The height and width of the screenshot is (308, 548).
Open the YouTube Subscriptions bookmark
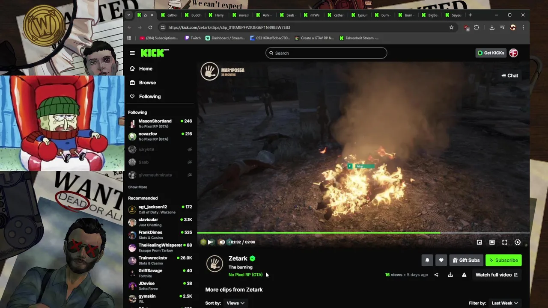pos(158,38)
